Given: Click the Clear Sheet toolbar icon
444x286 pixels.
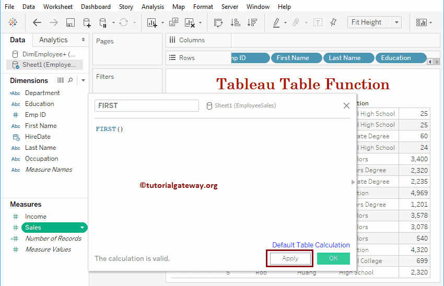Looking at the screenshot, I should (x=190, y=22).
